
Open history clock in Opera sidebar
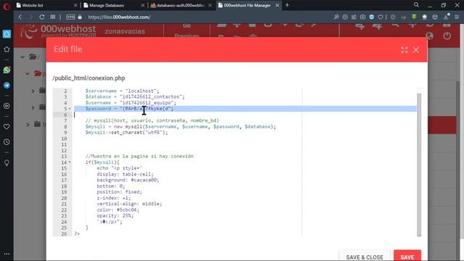[7, 142]
